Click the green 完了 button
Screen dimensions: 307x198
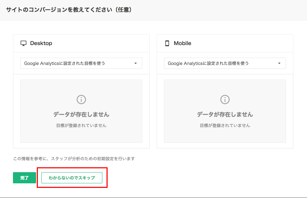(25, 178)
